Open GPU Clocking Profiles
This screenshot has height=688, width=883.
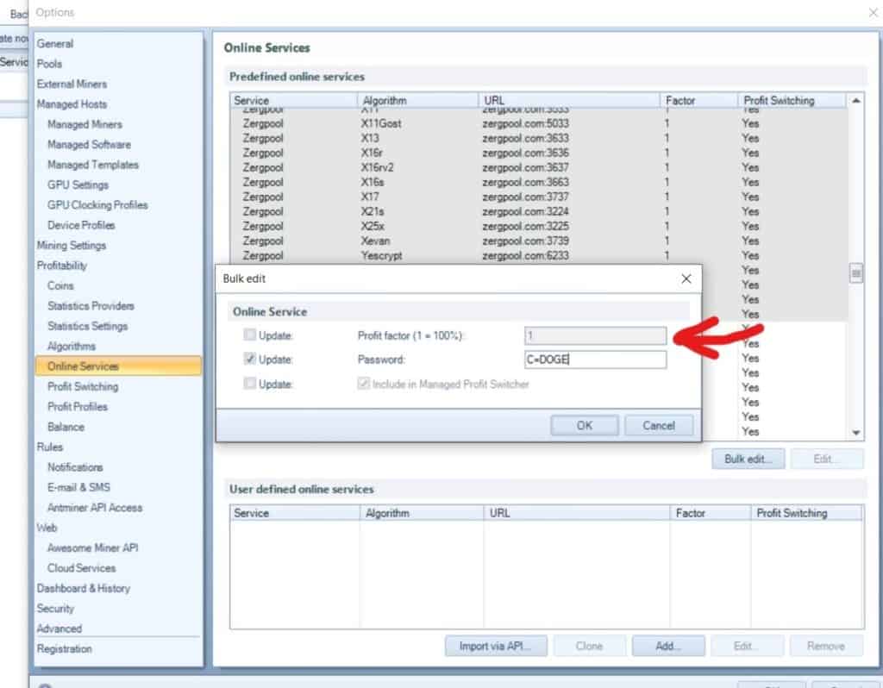tap(97, 205)
